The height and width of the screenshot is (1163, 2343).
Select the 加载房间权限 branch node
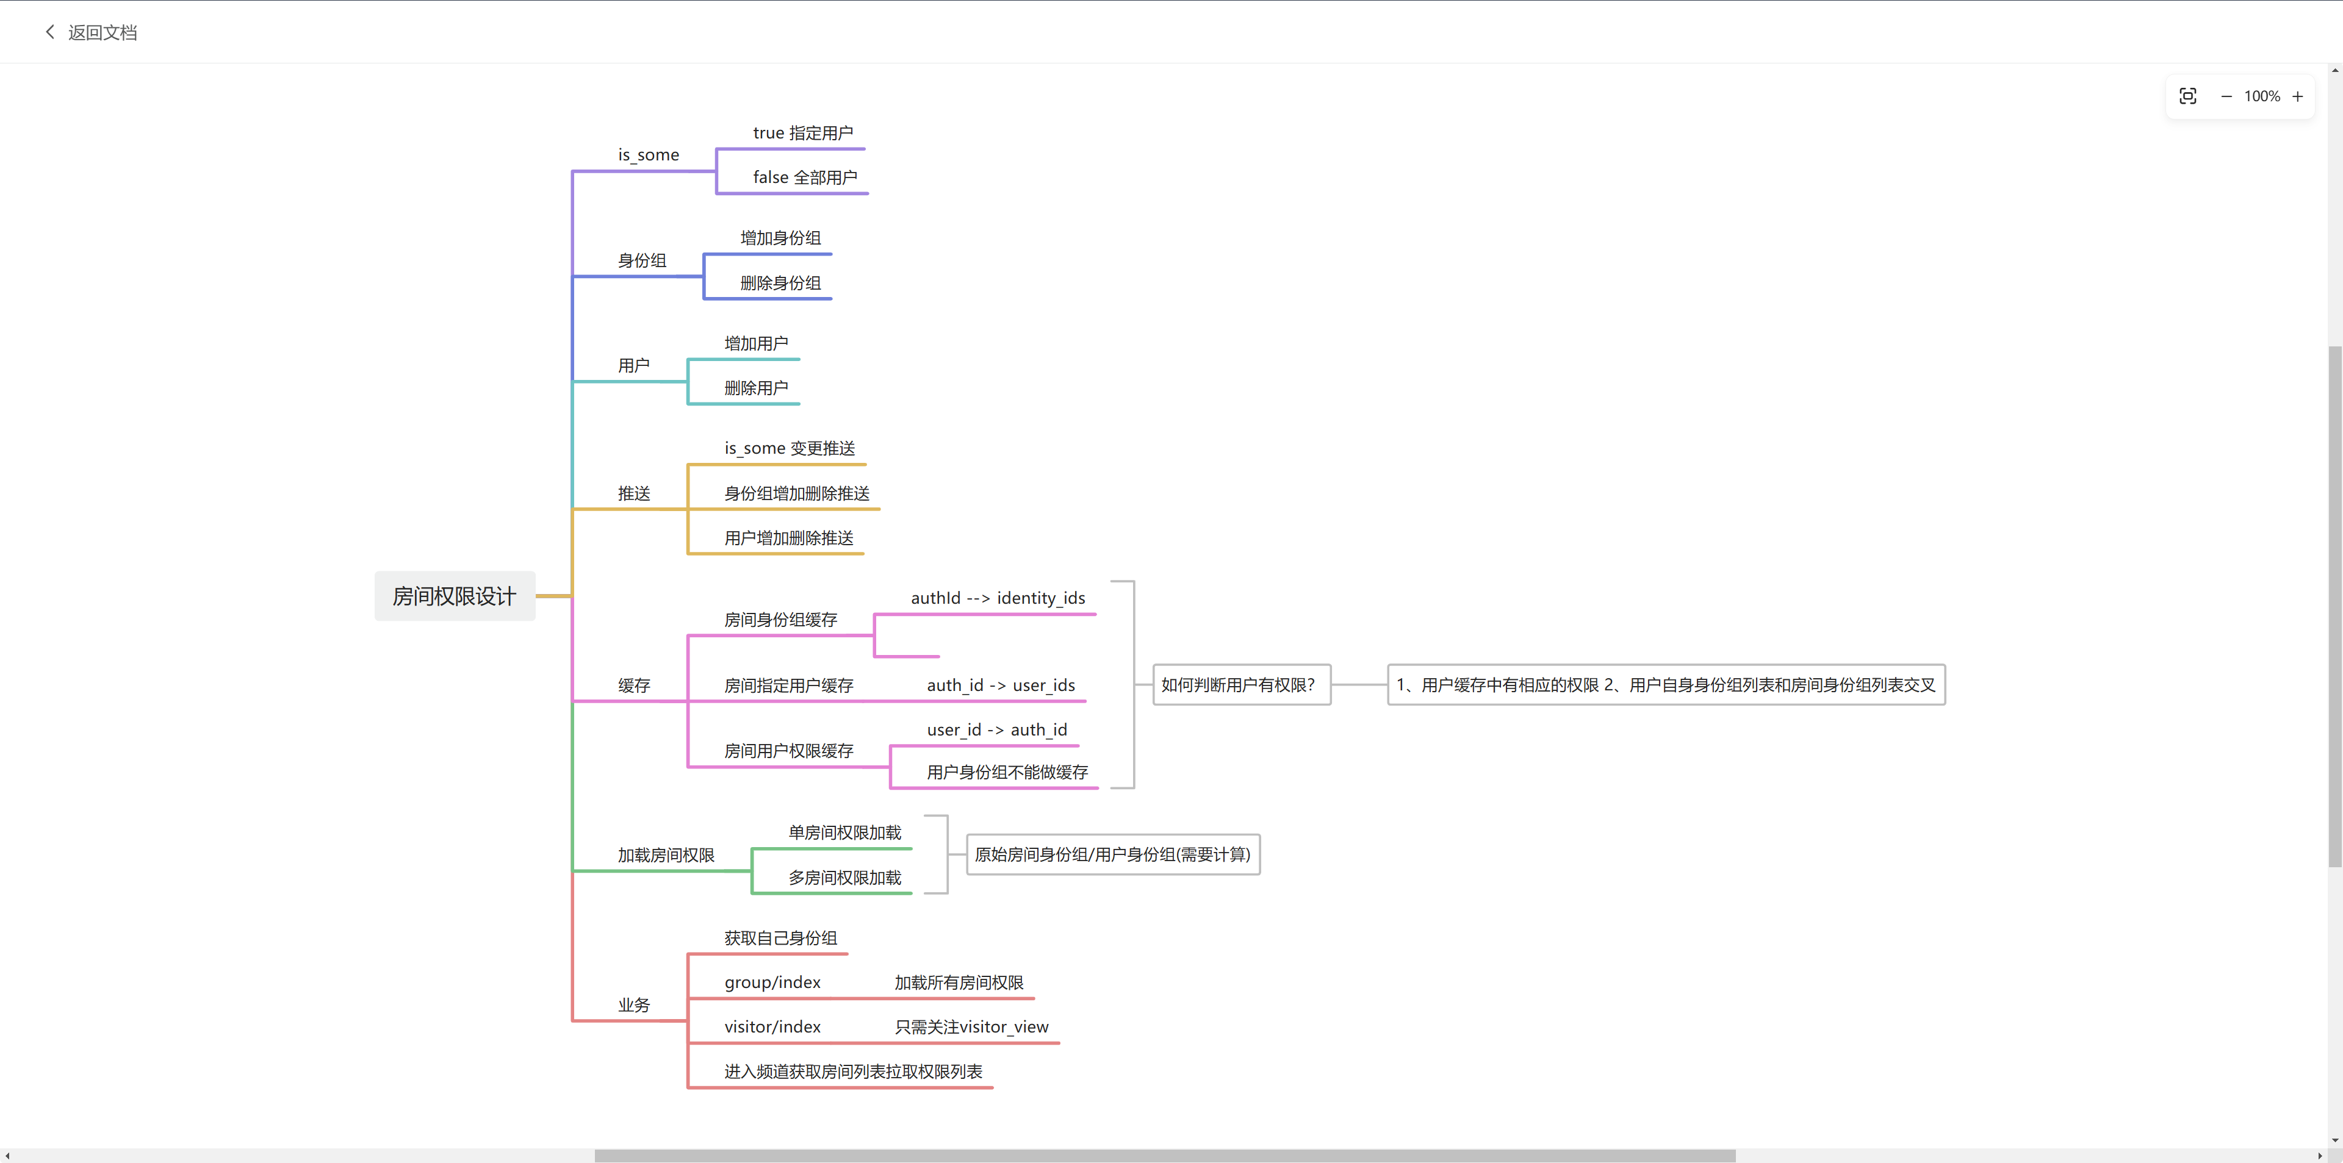point(666,856)
